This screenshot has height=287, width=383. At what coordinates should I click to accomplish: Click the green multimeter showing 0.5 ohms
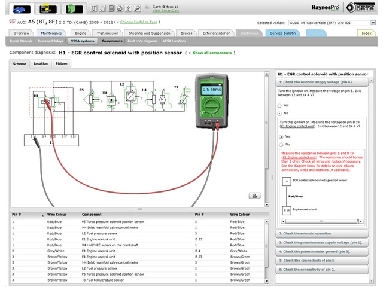pos(212,101)
